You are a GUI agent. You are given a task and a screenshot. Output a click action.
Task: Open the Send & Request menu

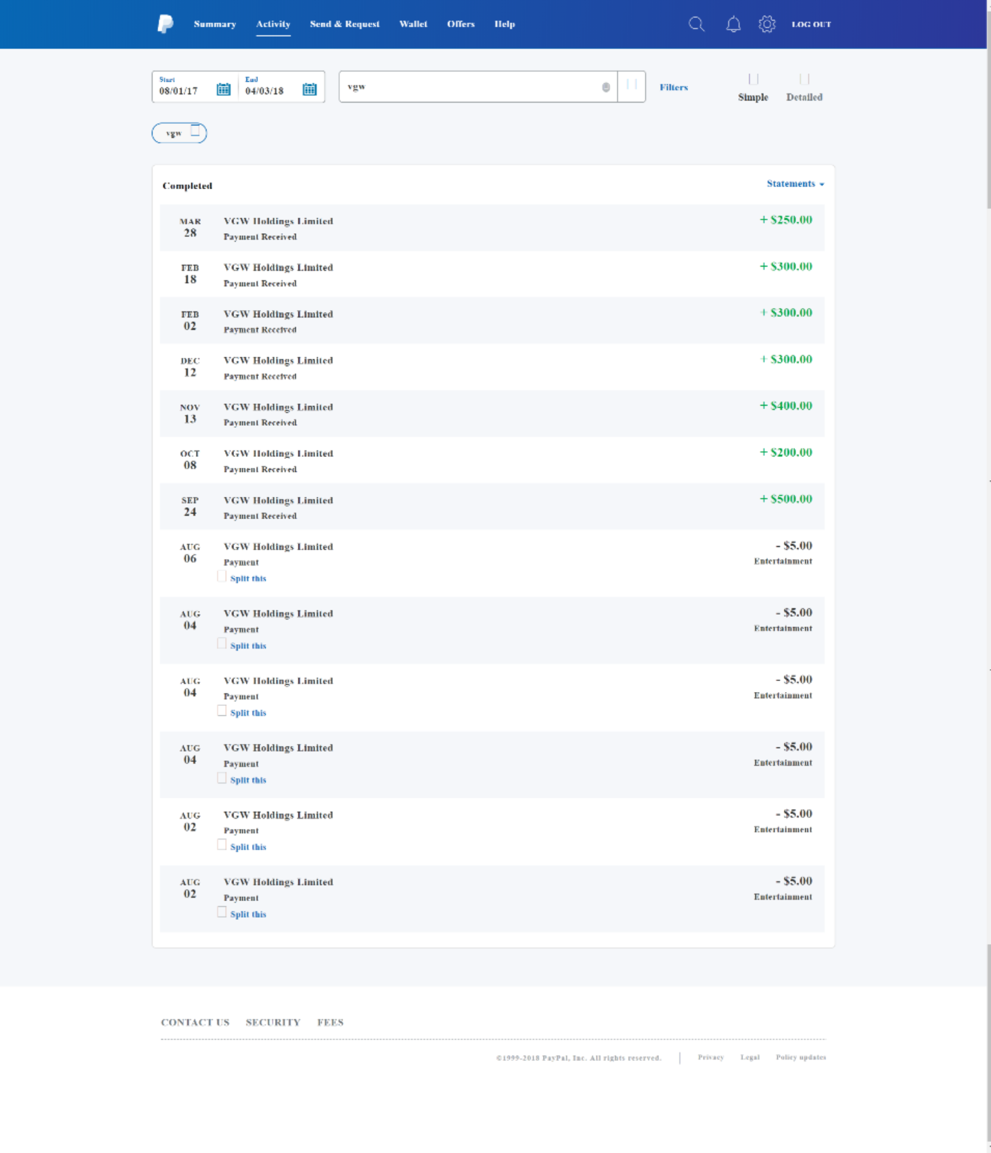344,24
